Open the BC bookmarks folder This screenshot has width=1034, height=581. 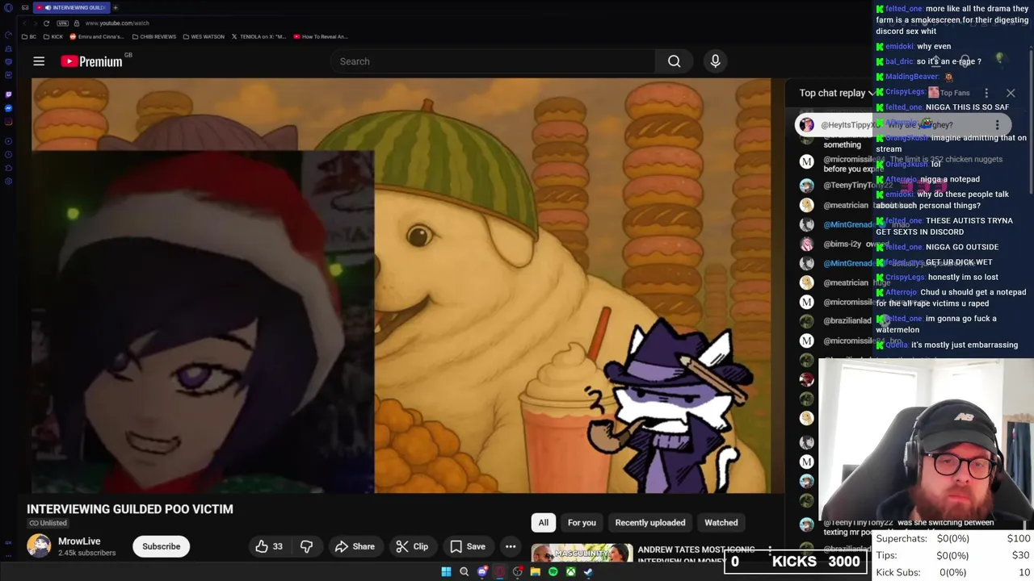[x=29, y=36]
